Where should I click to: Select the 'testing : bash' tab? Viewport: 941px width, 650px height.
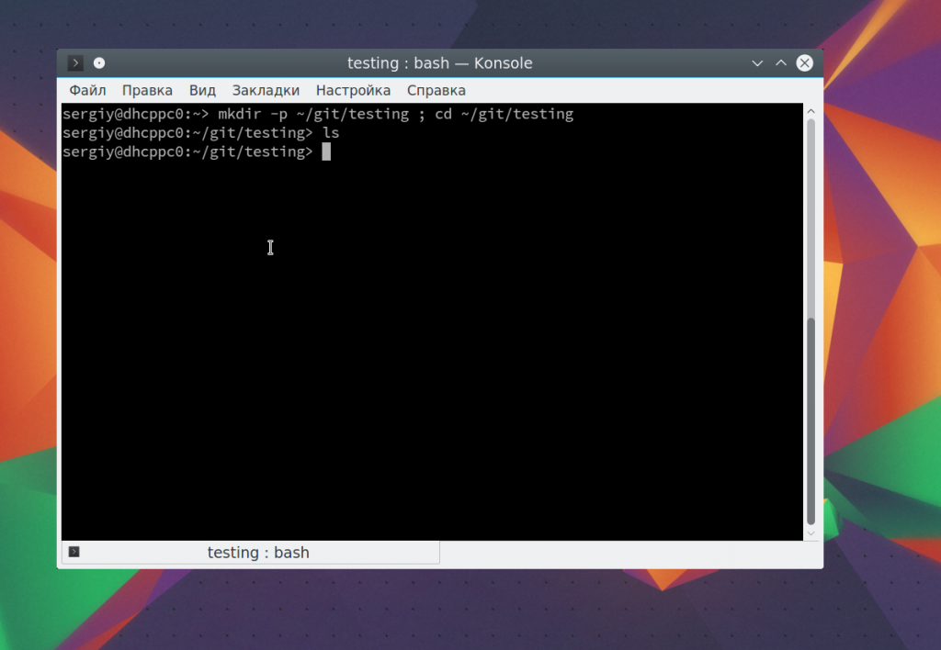(257, 553)
